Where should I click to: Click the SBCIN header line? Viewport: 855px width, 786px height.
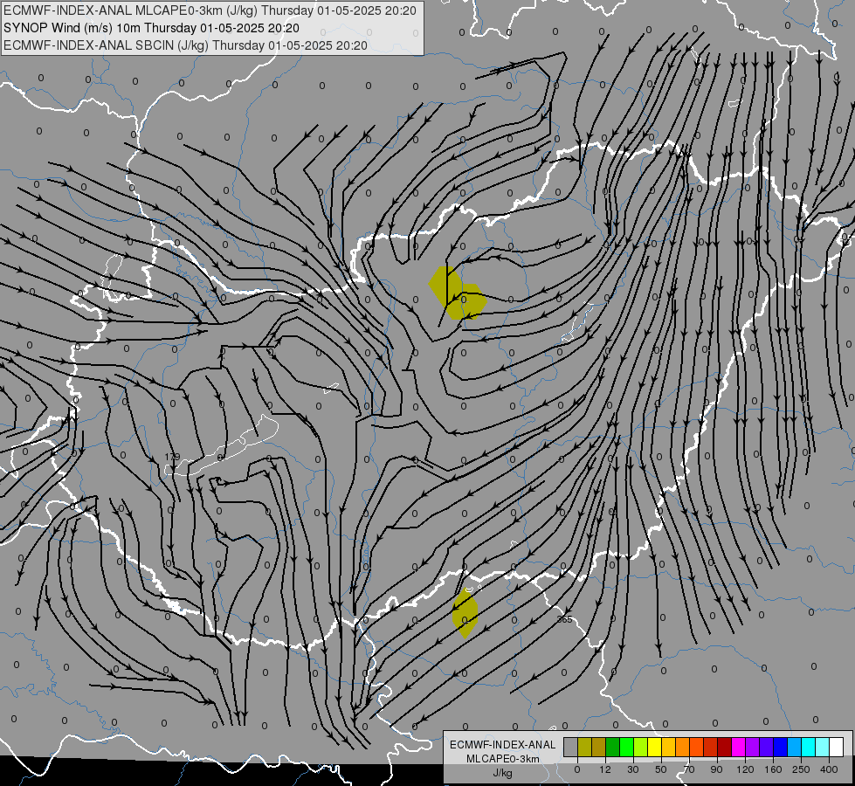185,45
